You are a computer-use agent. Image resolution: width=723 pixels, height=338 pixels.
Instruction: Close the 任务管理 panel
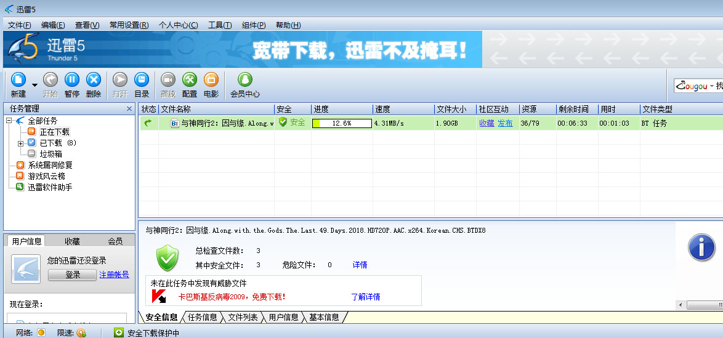129,109
